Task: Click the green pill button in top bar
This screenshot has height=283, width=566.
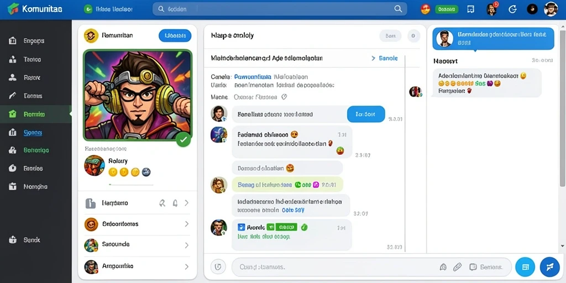Action: point(447,9)
